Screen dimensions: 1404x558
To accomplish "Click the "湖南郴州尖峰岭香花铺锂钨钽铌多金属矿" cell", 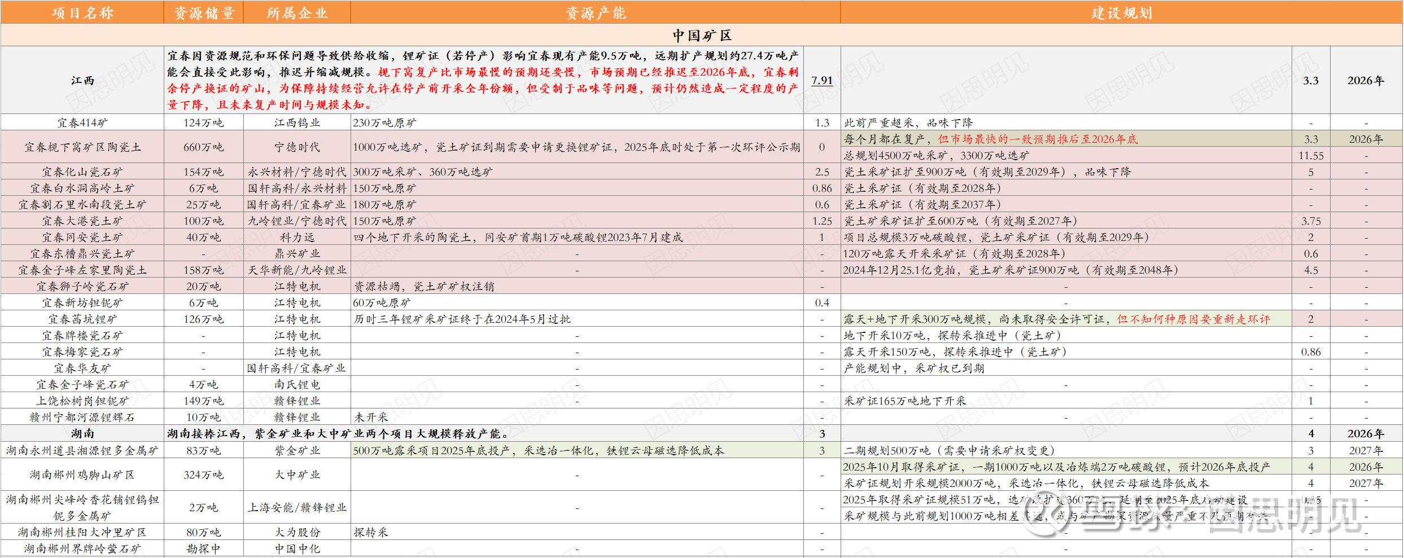I will pyautogui.click(x=82, y=507).
